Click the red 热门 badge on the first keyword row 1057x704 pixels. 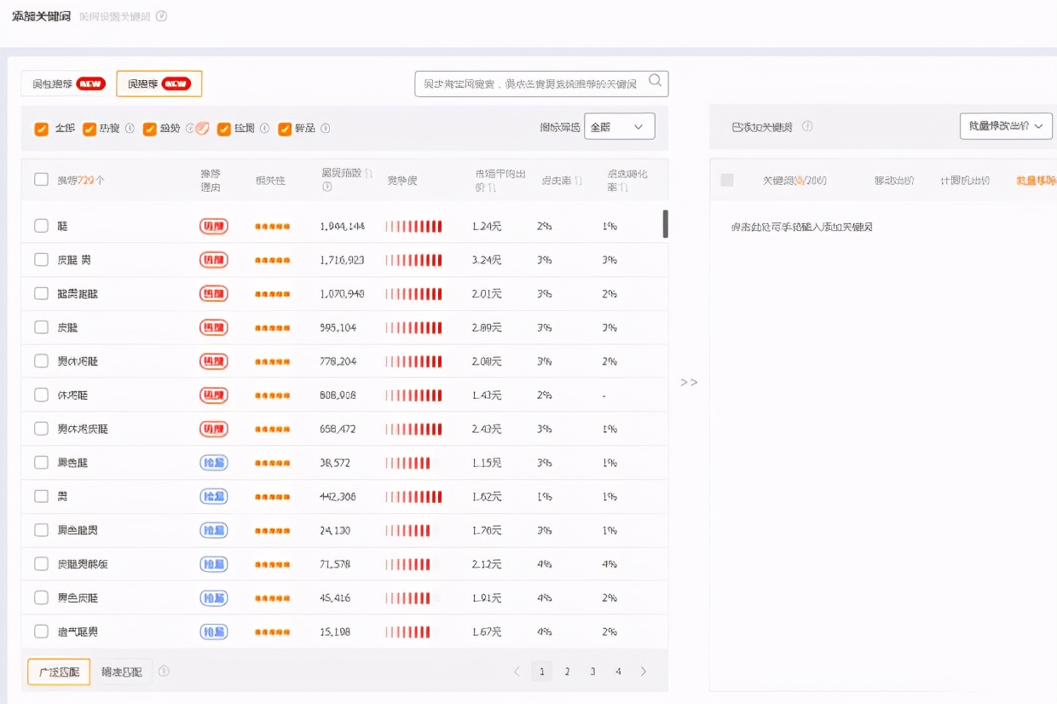click(213, 226)
